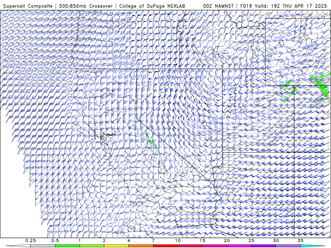Click the "20" legend value

(x=227, y=241)
